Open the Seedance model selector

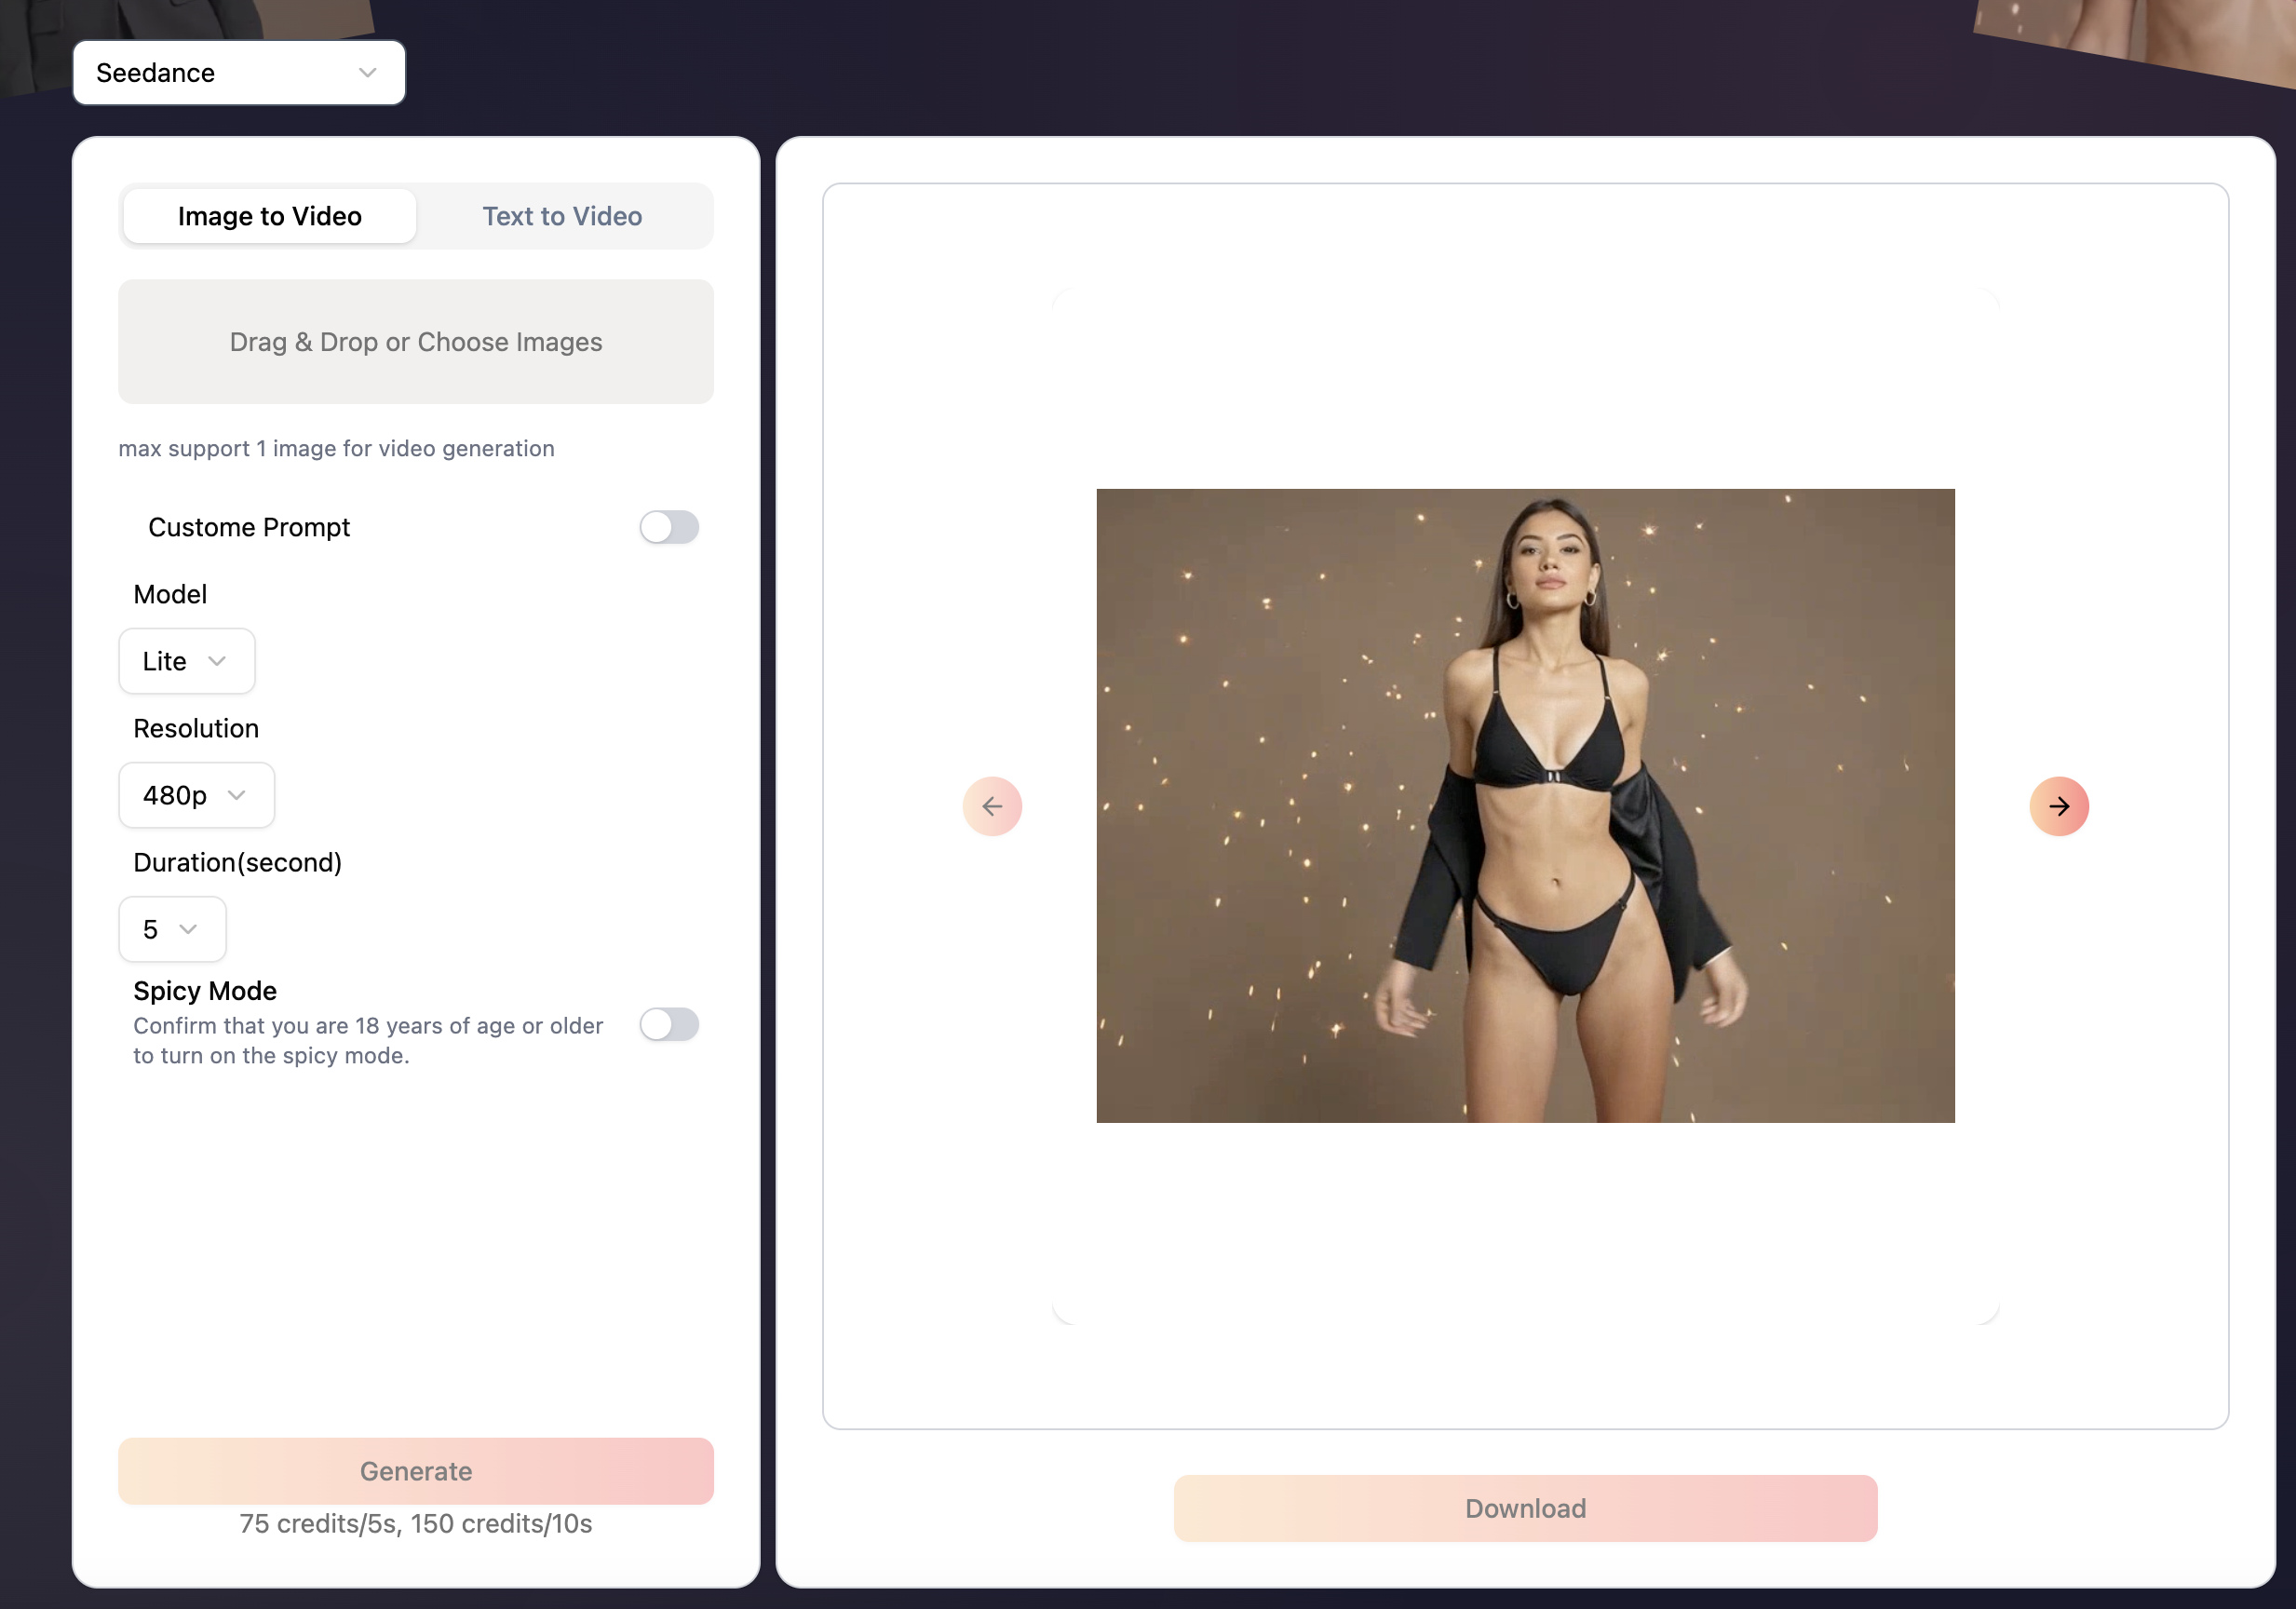click(238, 72)
